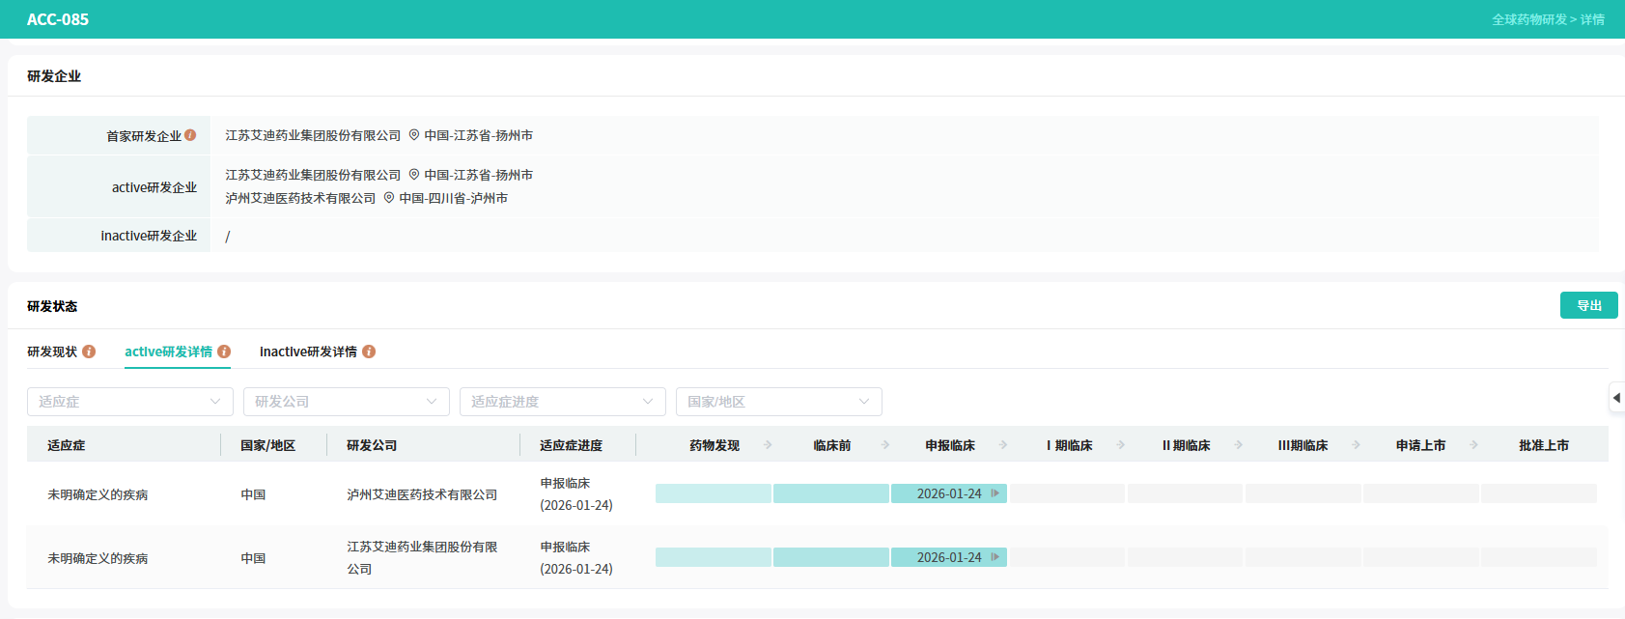Click play arrow icon in second row's 2026-01-24 bar
The image size is (1625, 619).
click(x=995, y=557)
